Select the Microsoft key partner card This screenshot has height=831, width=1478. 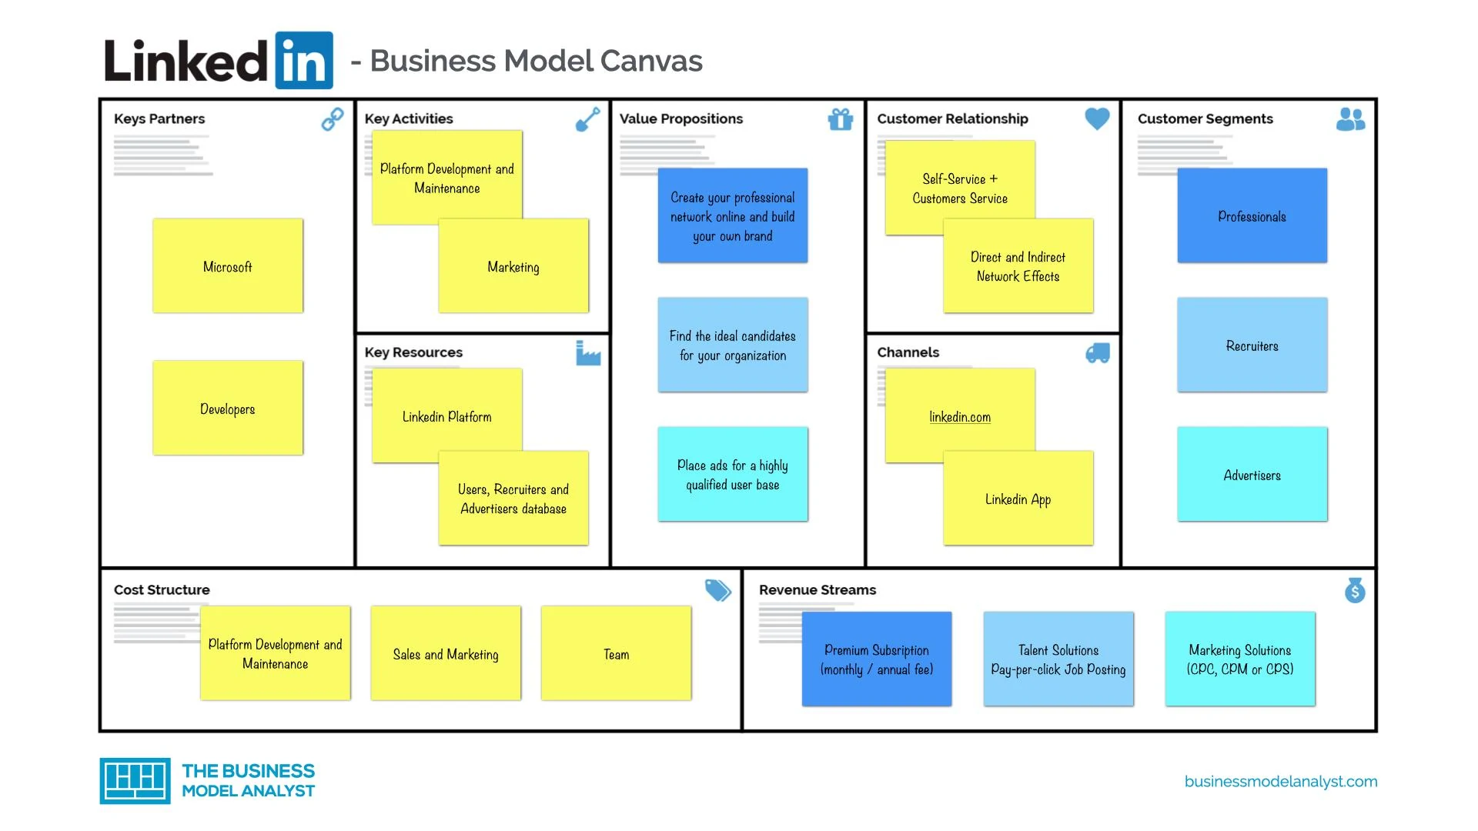[x=229, y=265]
